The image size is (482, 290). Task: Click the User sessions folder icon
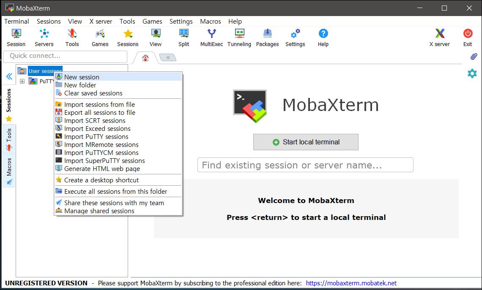coord(22,71)
